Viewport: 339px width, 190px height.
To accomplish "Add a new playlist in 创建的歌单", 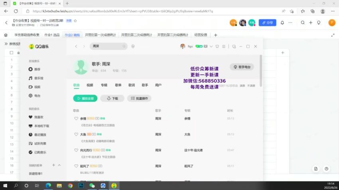I will click(53, 165).
